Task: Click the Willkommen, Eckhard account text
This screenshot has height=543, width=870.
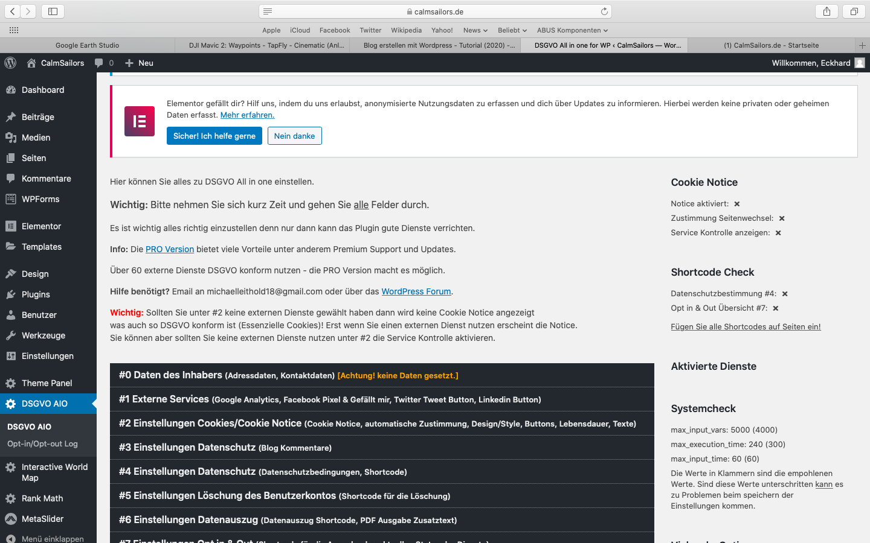Action: click(811, 63)
